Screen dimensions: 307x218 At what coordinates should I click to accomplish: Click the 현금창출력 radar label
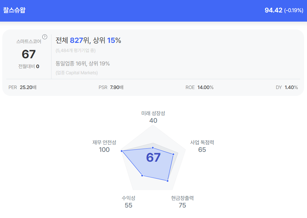point(182,198)
